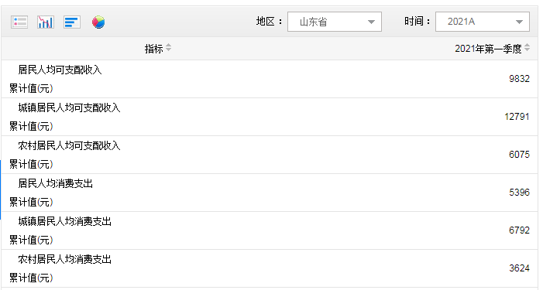
Task: Open the 地区 dropdown showing 山东省
Action: [x=335, y=22]
